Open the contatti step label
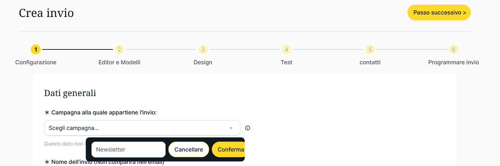 click(370, 62)
